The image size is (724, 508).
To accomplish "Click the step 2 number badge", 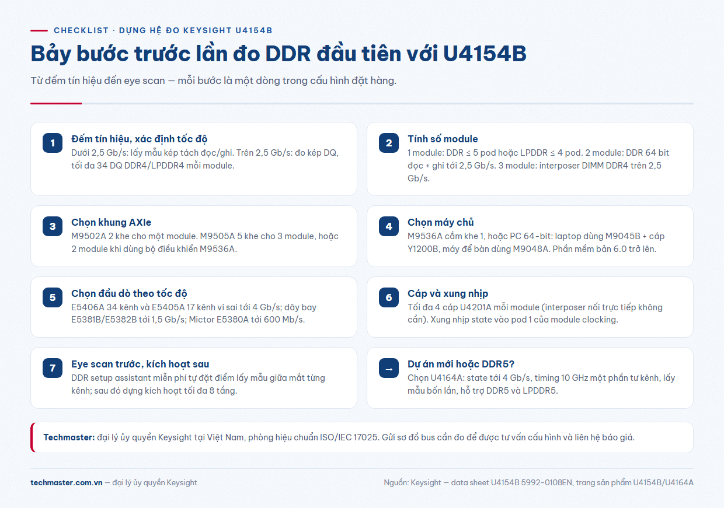I will [389, 143].
